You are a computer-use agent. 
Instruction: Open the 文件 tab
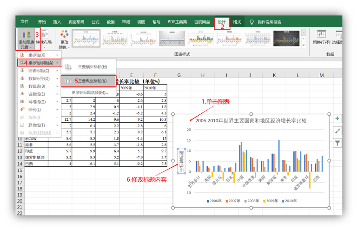tap(24, 22)
